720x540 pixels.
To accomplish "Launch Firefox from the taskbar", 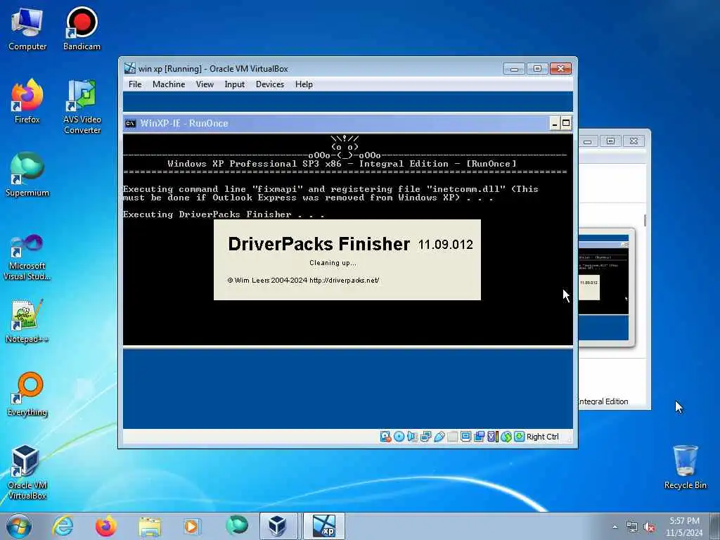I will (106, 526).
